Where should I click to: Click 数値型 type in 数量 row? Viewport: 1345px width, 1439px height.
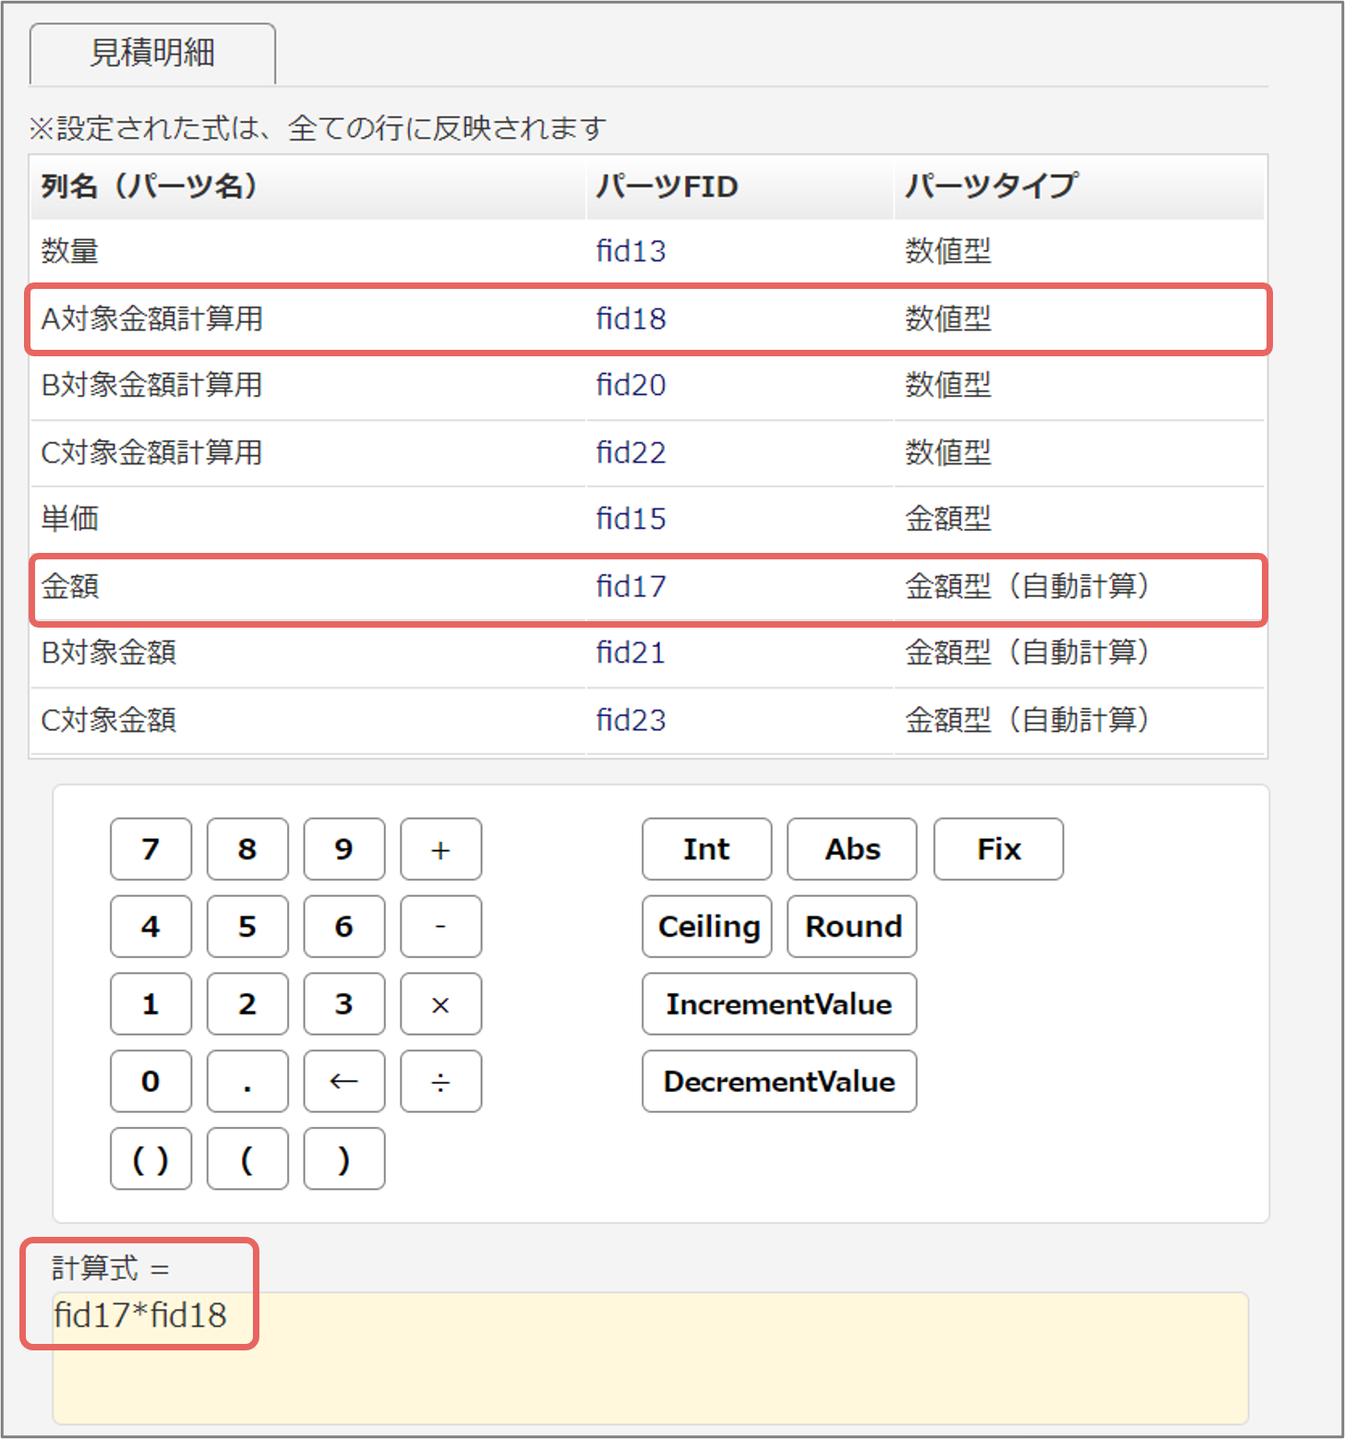[x=948, y=251]
